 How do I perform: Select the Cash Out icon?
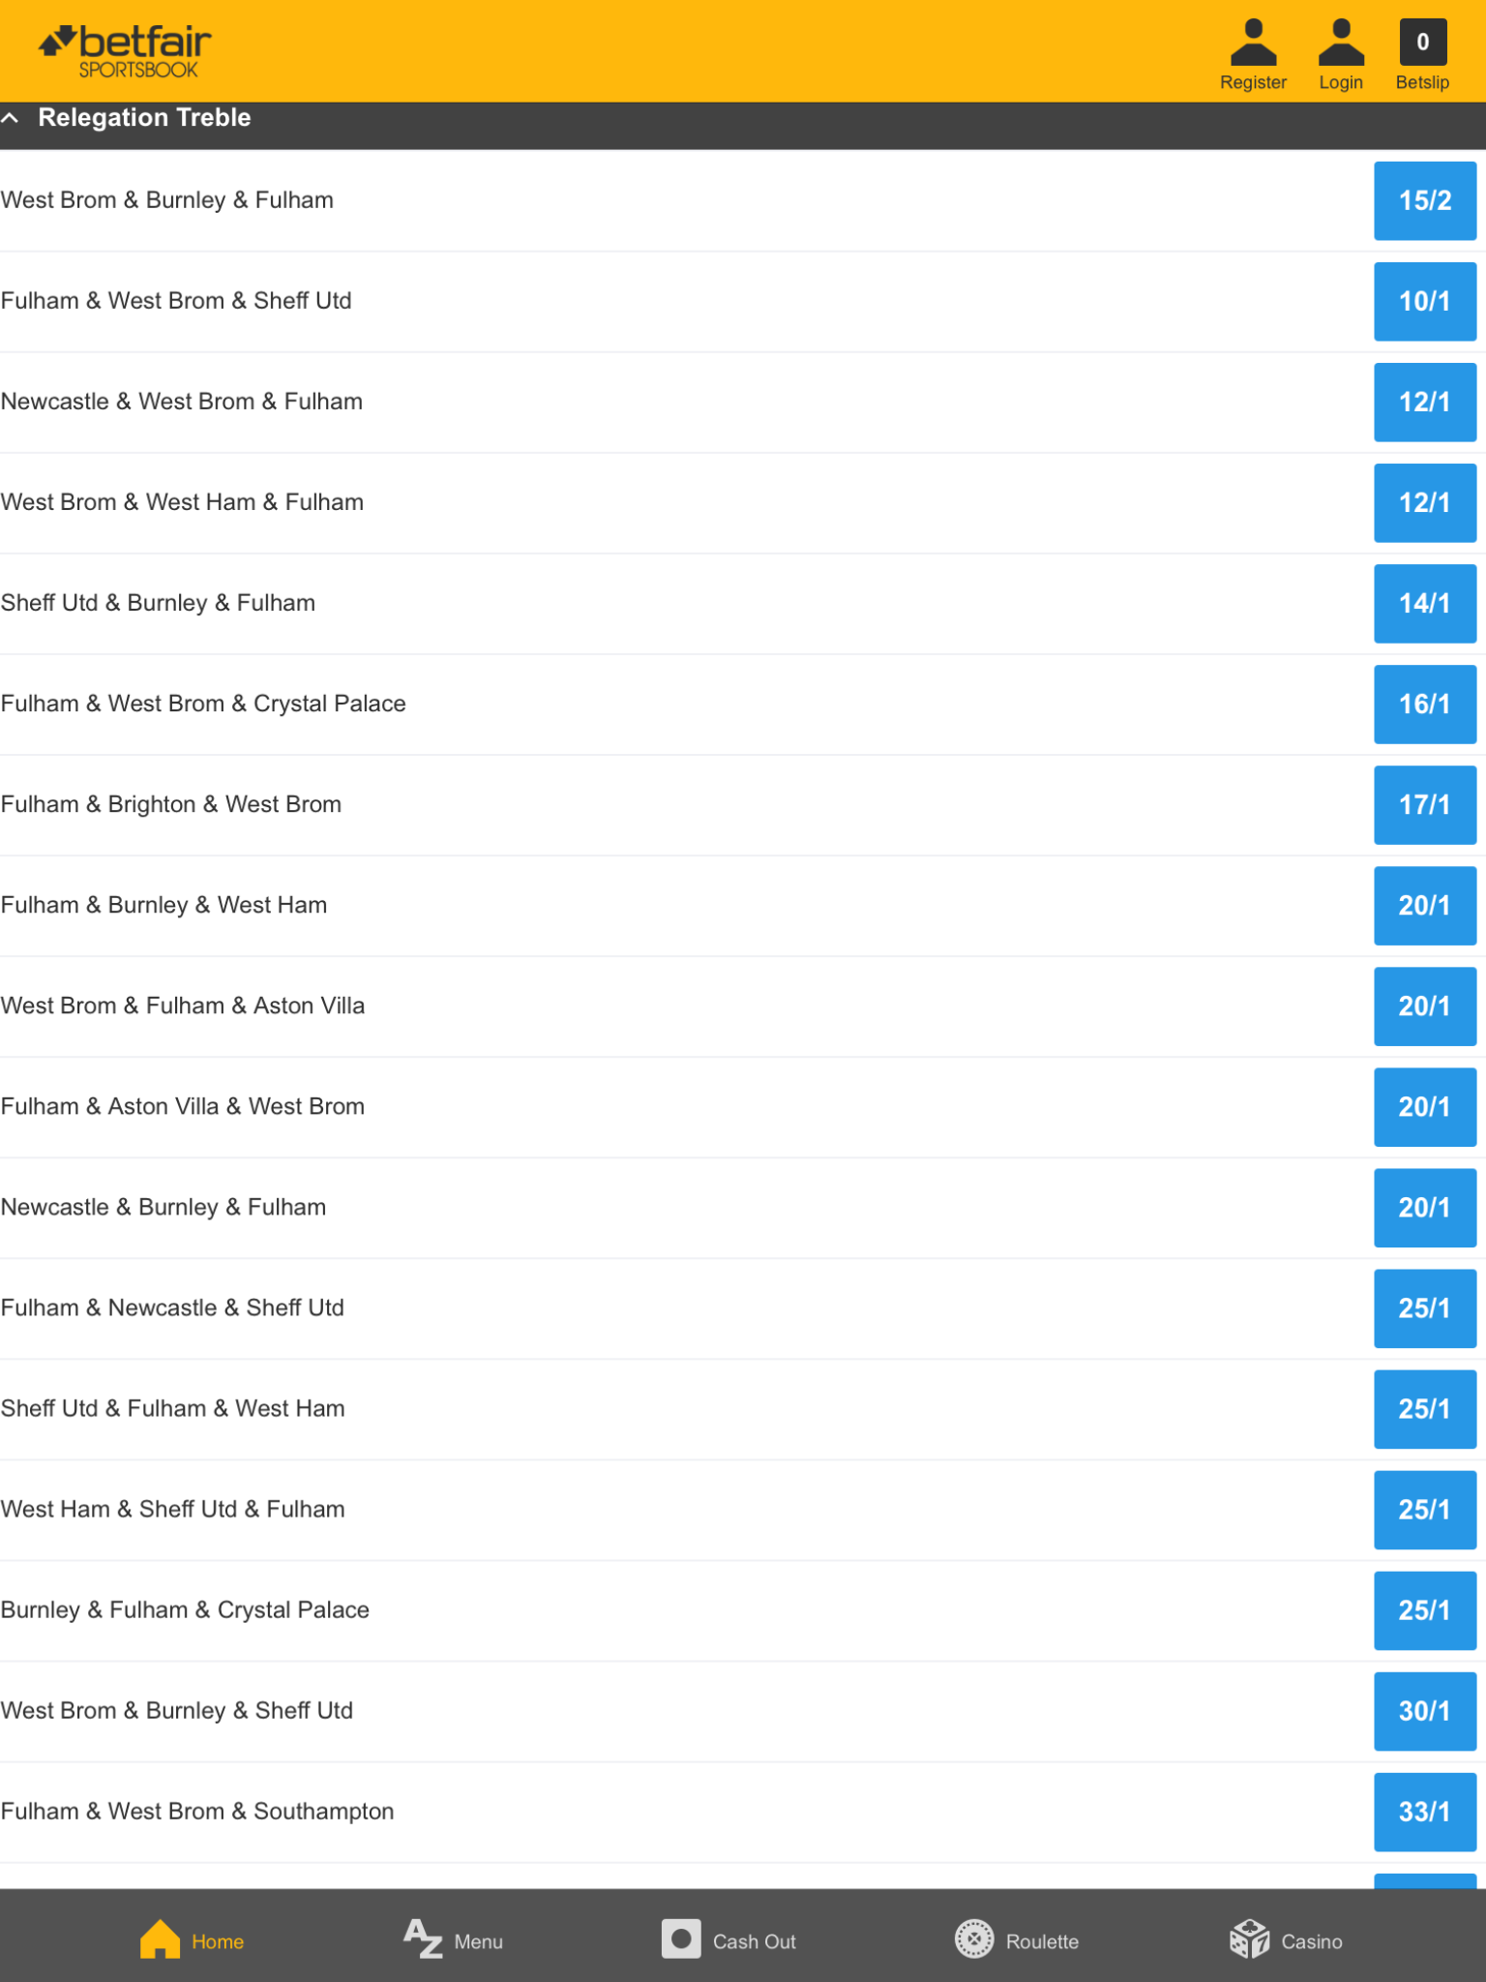[x=681, y=1939]
